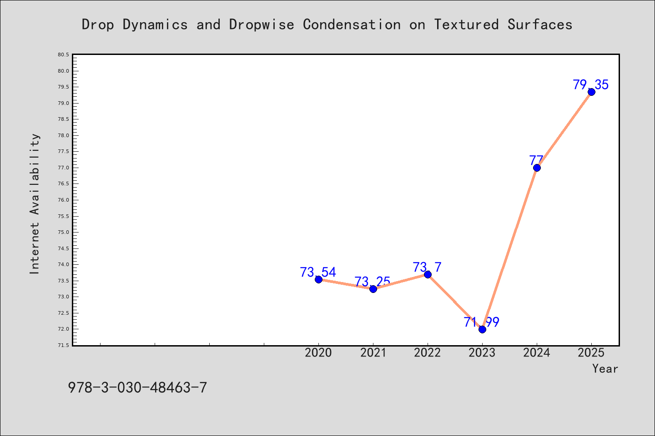Click the 2020 x-axis tick label
The image size is (655, 436).
coord(318,353)
